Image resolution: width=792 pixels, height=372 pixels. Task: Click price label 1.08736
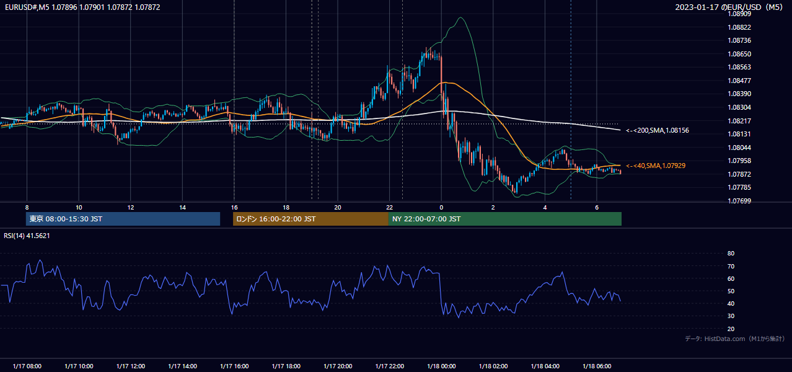click(739, 40)
